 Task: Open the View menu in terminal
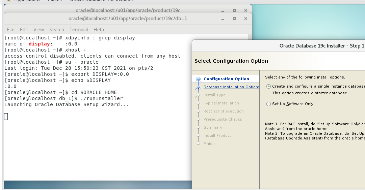tap(38, 30)
